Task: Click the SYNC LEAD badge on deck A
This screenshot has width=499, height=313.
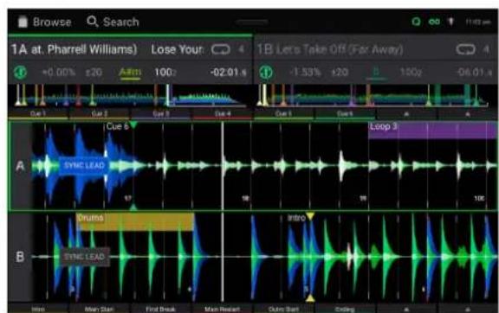Action: click(x=84, y=165)
